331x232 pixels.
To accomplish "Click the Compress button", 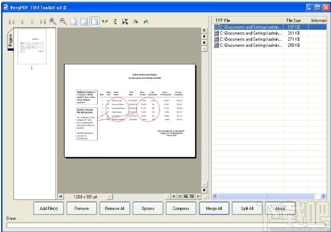I will coord(181,208).
